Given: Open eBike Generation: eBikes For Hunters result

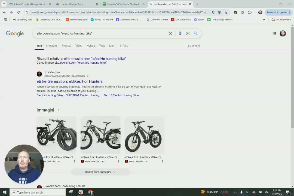Looking at the screenshot, I should [69, 81].
